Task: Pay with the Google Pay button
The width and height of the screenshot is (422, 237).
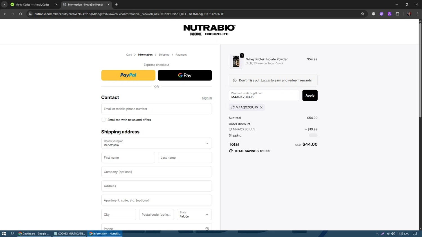Action: pyautogui.click(x=185, y=75)
